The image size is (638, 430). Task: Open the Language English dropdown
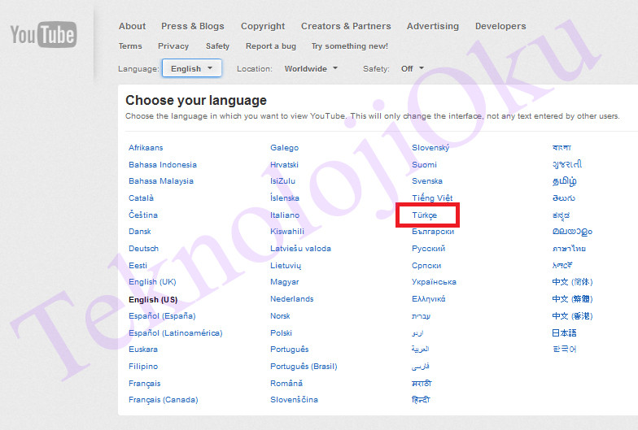coord(192,68)
